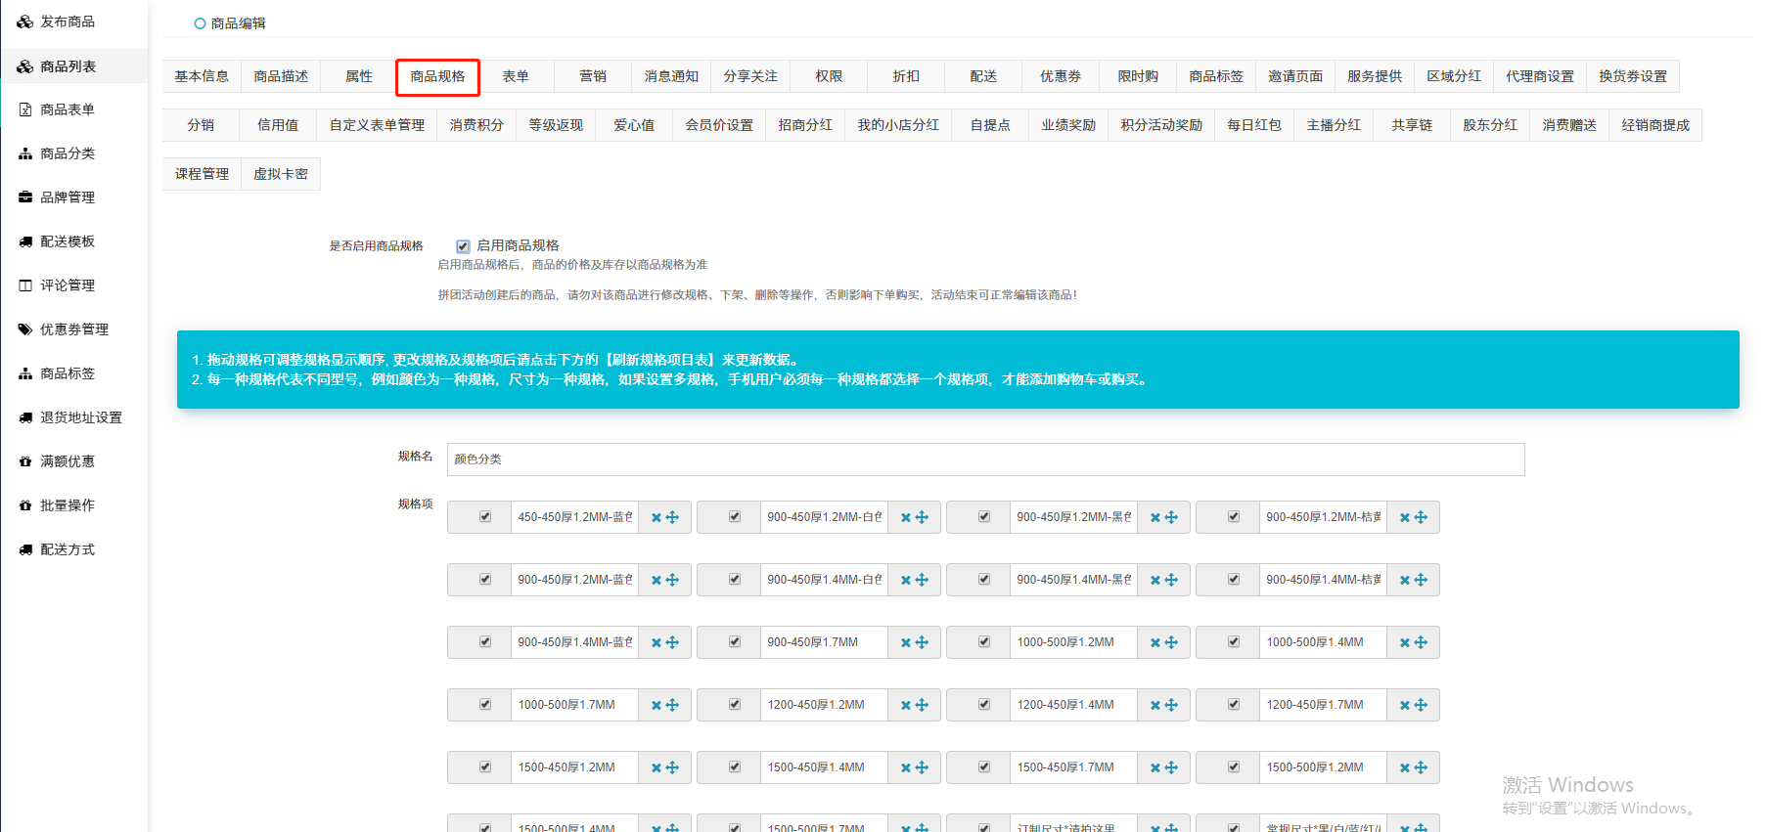Click the delete X icon for 450-450厚1.2MM-蓝色 spec
This screenshot has width=1766, height=832.
pos(657,517)
